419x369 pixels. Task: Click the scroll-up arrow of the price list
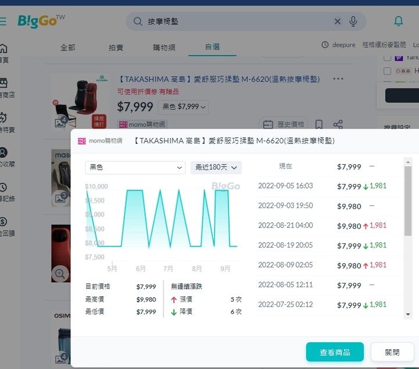pos(408,162)
